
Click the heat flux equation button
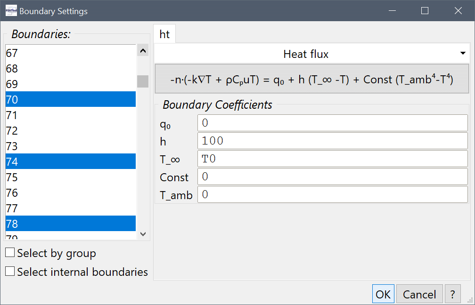pos(311,80)
